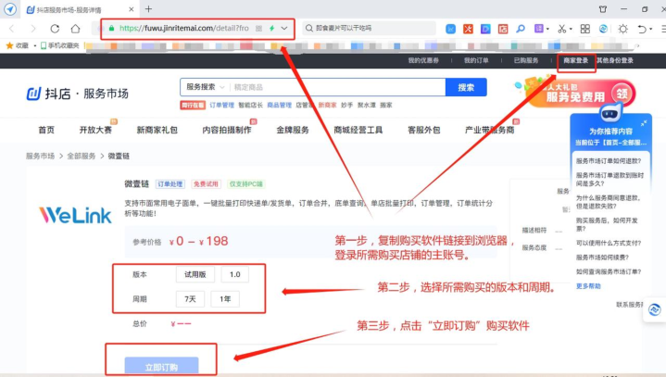
Task: Open the 开放大赛 navigation tab
Action: point(95,130)
